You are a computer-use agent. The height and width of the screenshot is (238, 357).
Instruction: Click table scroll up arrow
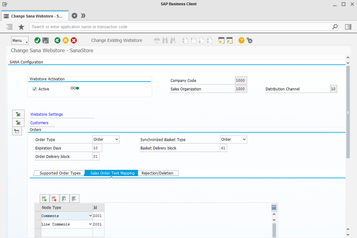tap(274, 214)
